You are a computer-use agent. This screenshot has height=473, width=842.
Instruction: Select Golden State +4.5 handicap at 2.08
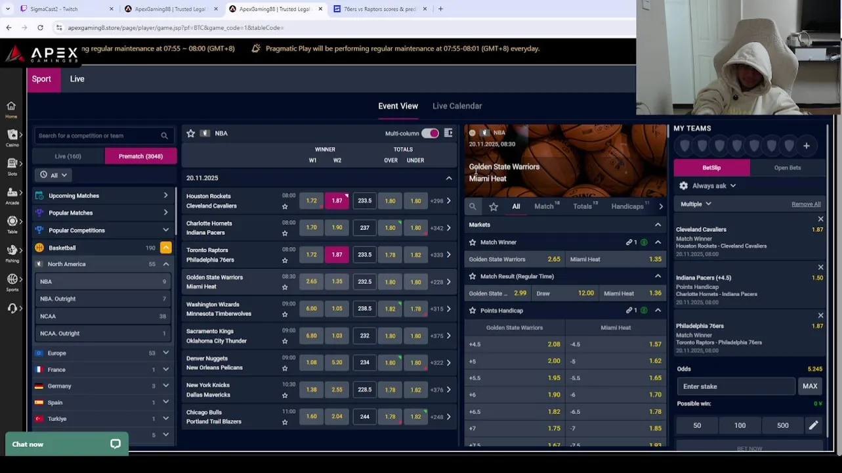point(515,344)
